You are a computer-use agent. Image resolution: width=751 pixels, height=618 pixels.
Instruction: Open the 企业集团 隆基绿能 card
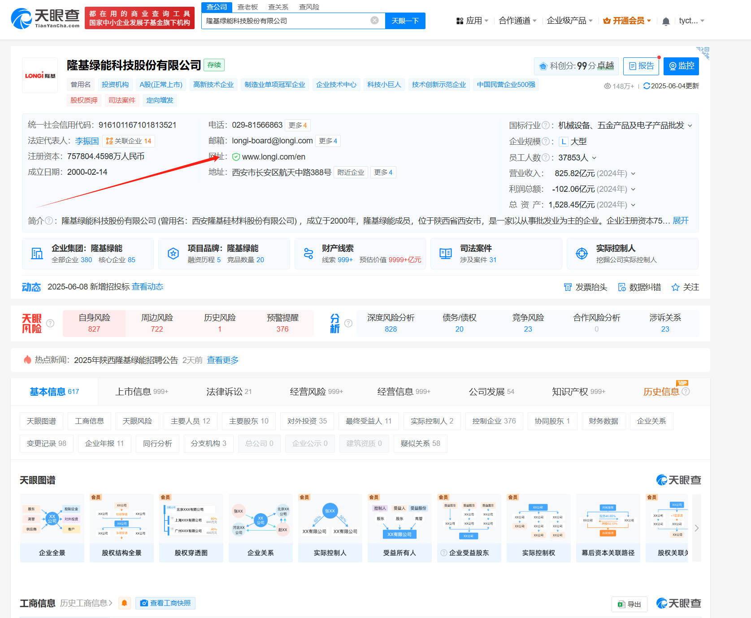click(88, 254)
